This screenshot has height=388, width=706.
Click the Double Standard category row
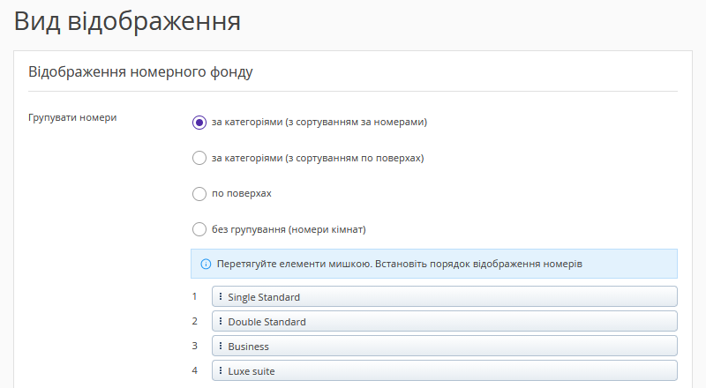point(444,321)
